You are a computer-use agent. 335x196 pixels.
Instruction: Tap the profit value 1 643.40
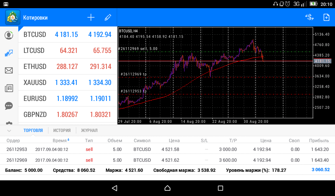tap(320, 160)
